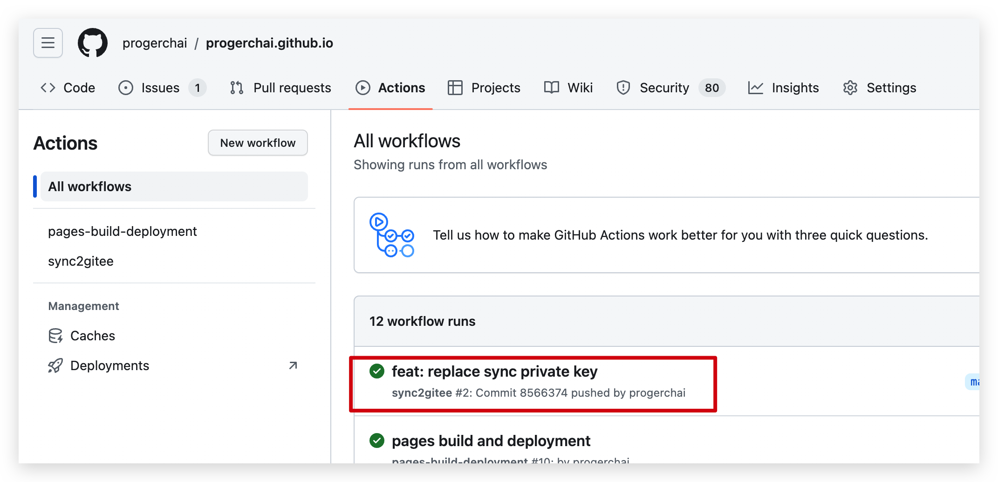Click the Settings gear icon

(850, 88)
